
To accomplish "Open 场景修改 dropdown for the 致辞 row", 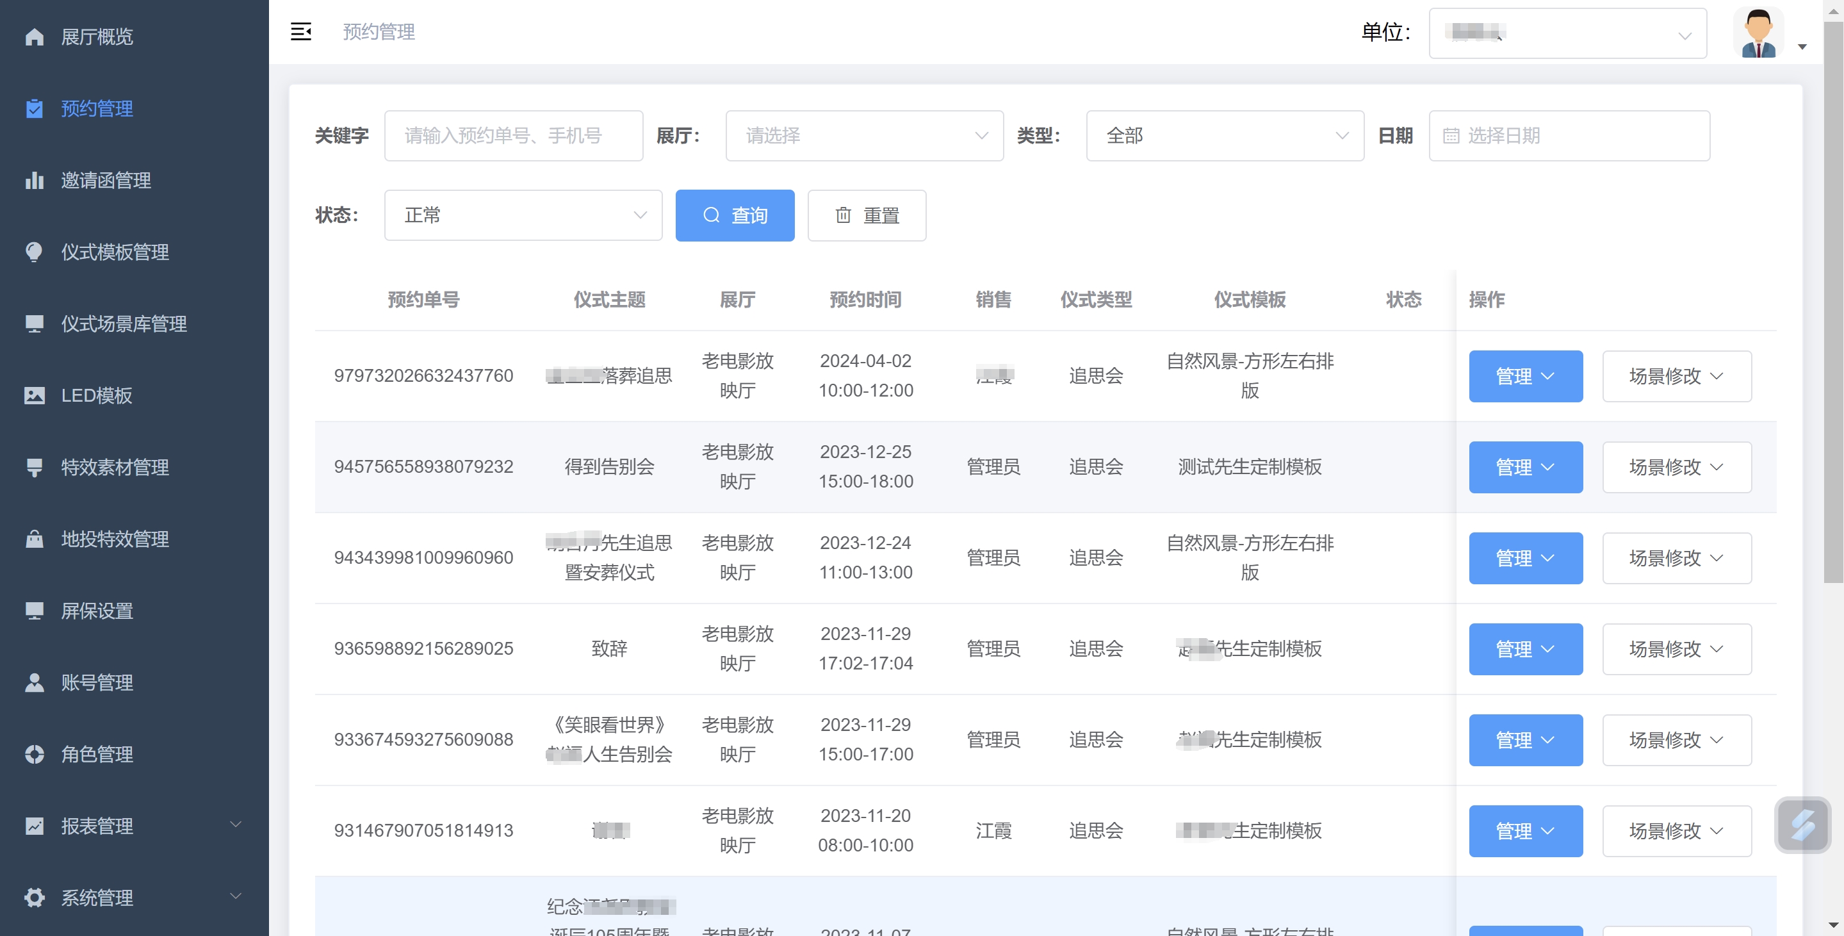I will click(x=1676, y=649).
